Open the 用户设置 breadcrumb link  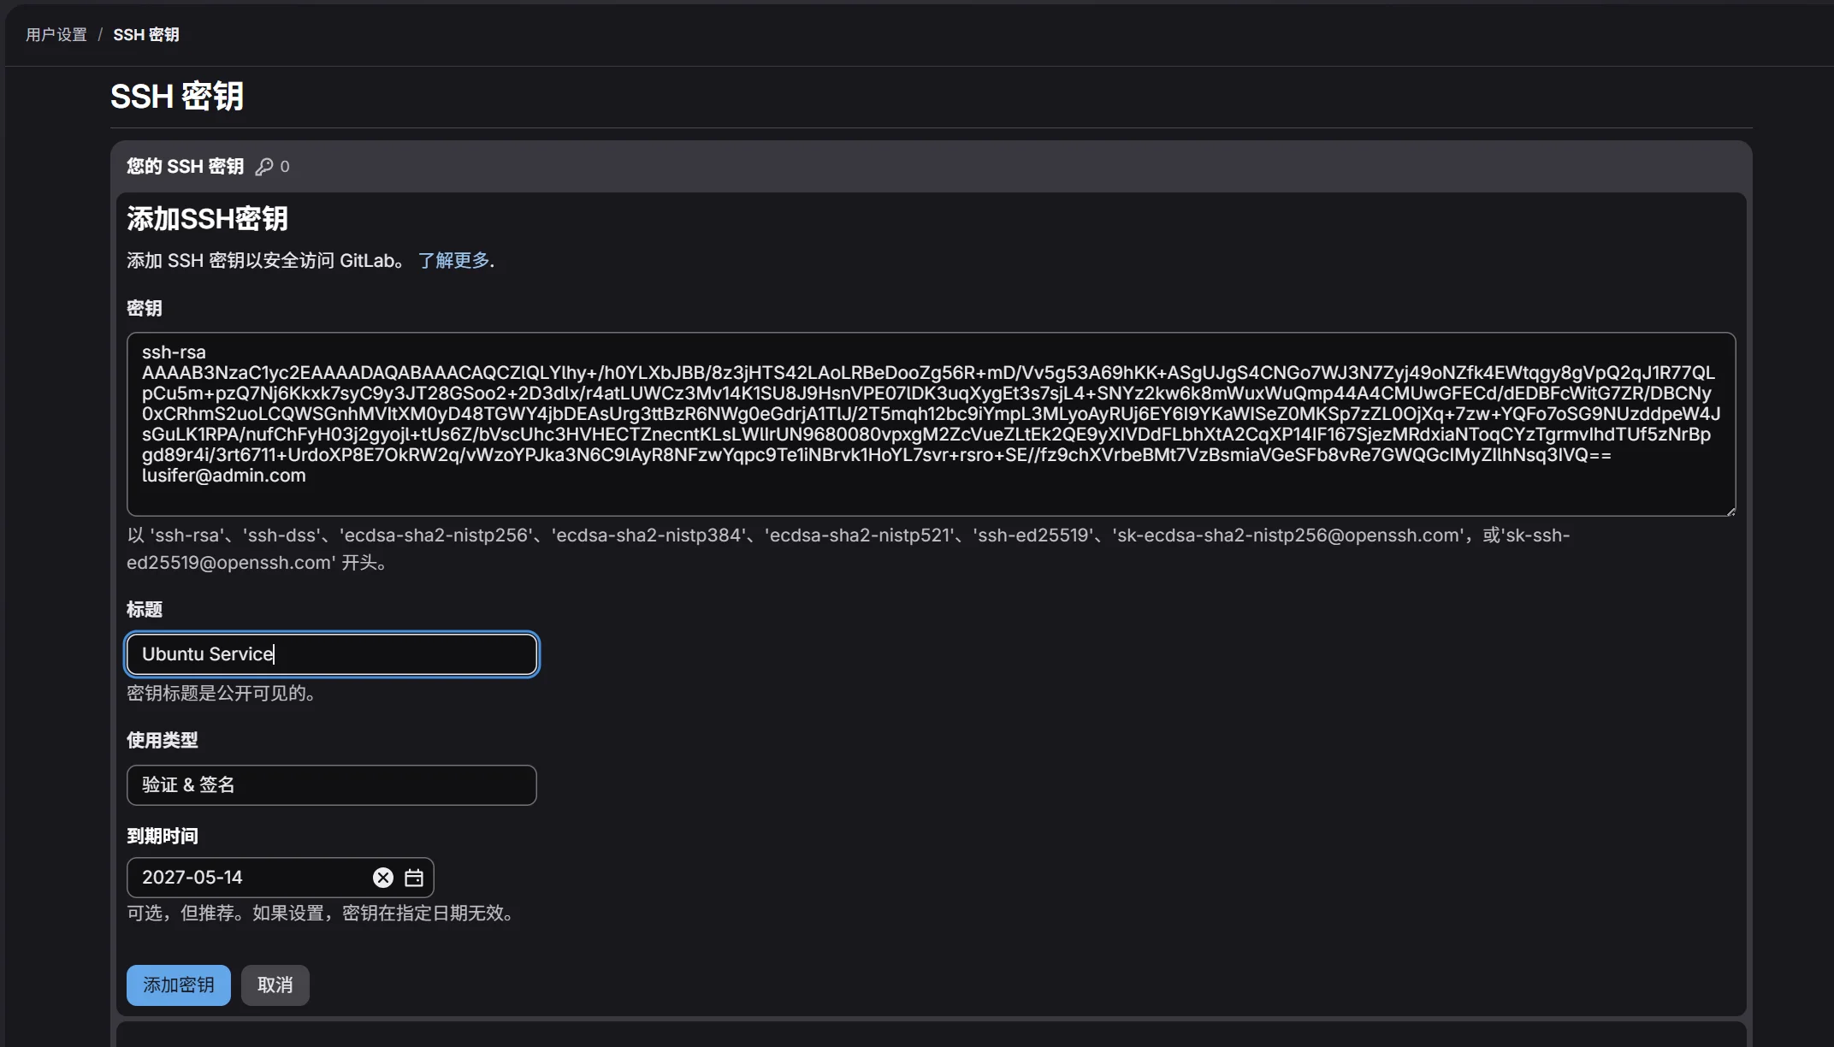56,34
